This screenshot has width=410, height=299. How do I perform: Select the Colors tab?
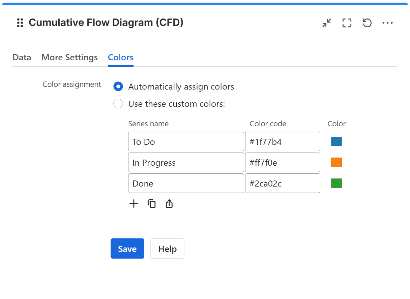click(x=120, y=57)
